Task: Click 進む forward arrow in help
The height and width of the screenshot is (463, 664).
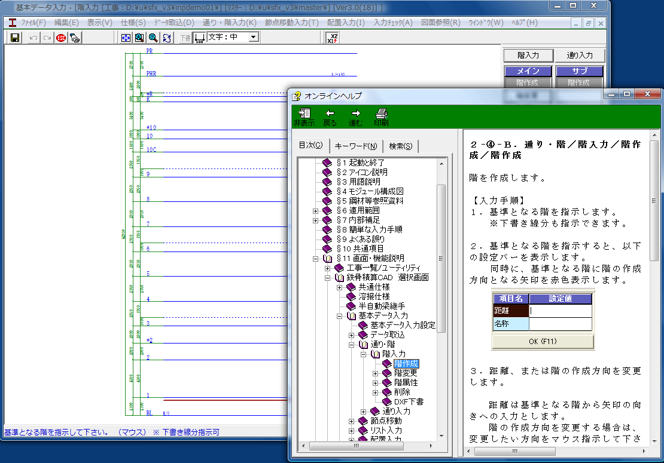Action: coord(355,118)
